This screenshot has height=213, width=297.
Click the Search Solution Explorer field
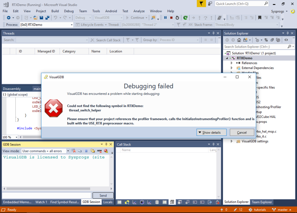pos(255,47)
